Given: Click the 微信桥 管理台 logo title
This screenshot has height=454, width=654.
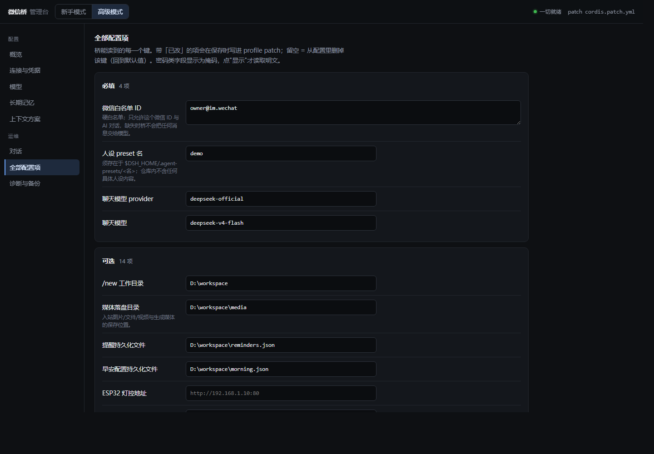Looking at the screenshot, I should 28,12.
